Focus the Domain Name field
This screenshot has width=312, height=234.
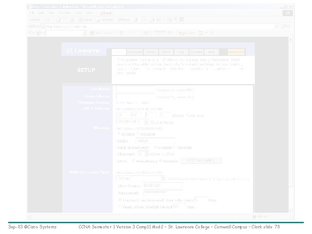[136, 97]
